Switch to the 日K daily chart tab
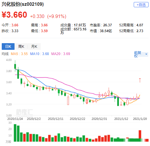This screenshot has width=150, height=146. [8, 46]
